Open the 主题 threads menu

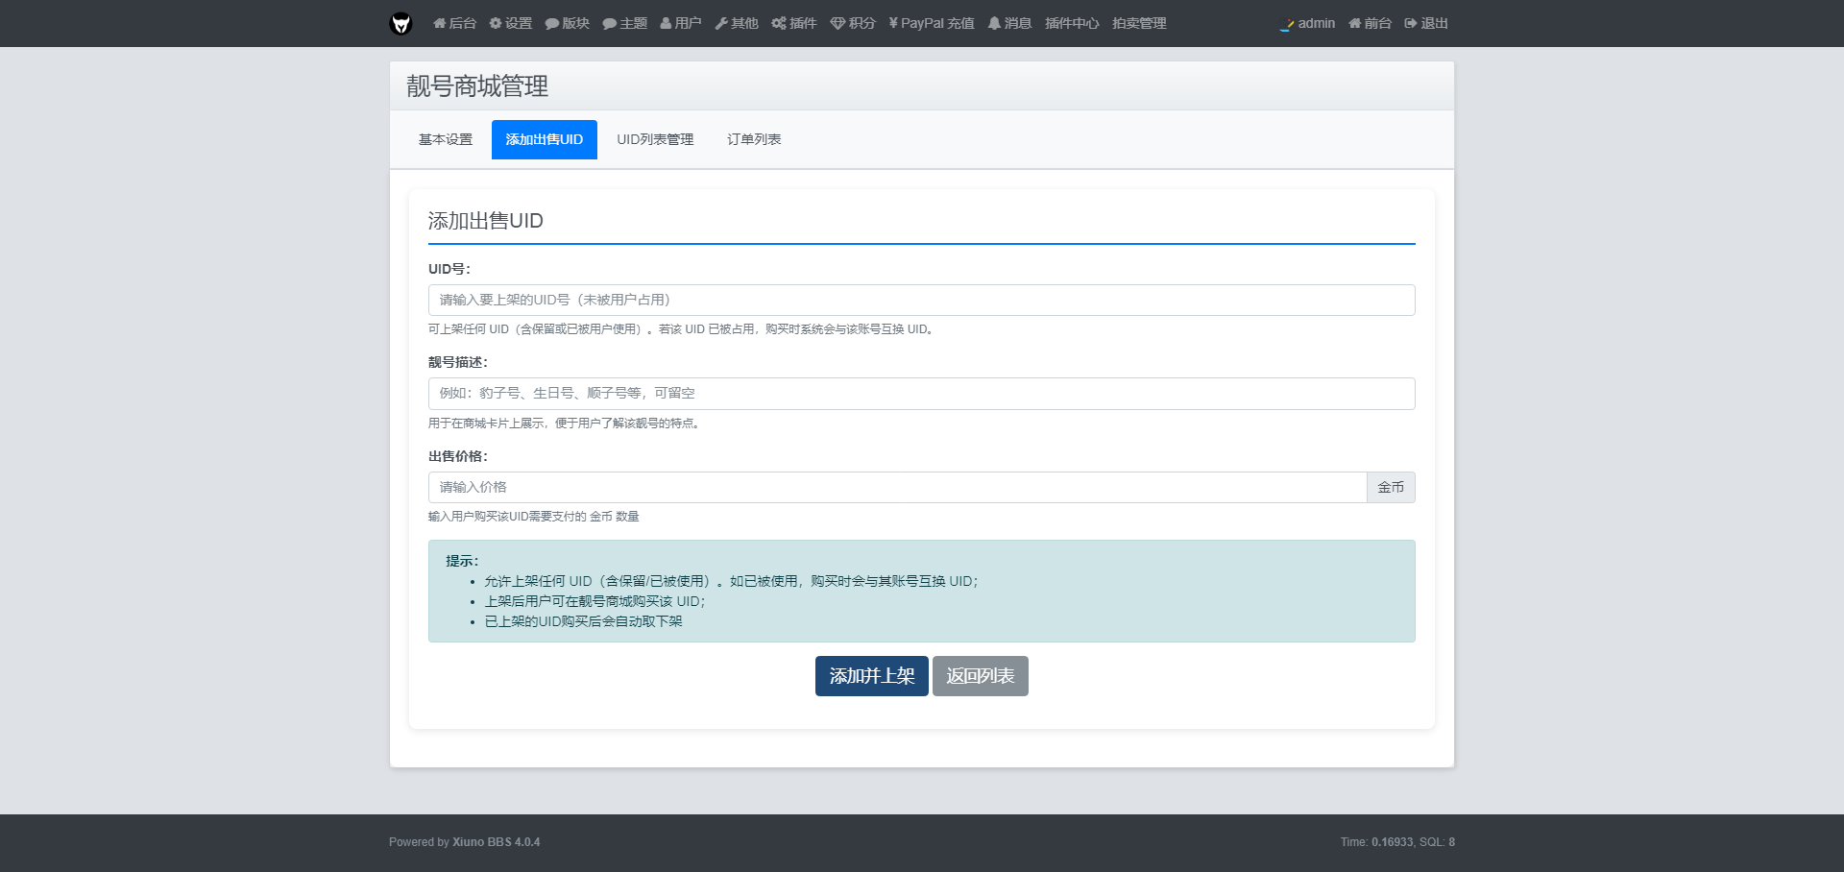click(x=624, y=23)
